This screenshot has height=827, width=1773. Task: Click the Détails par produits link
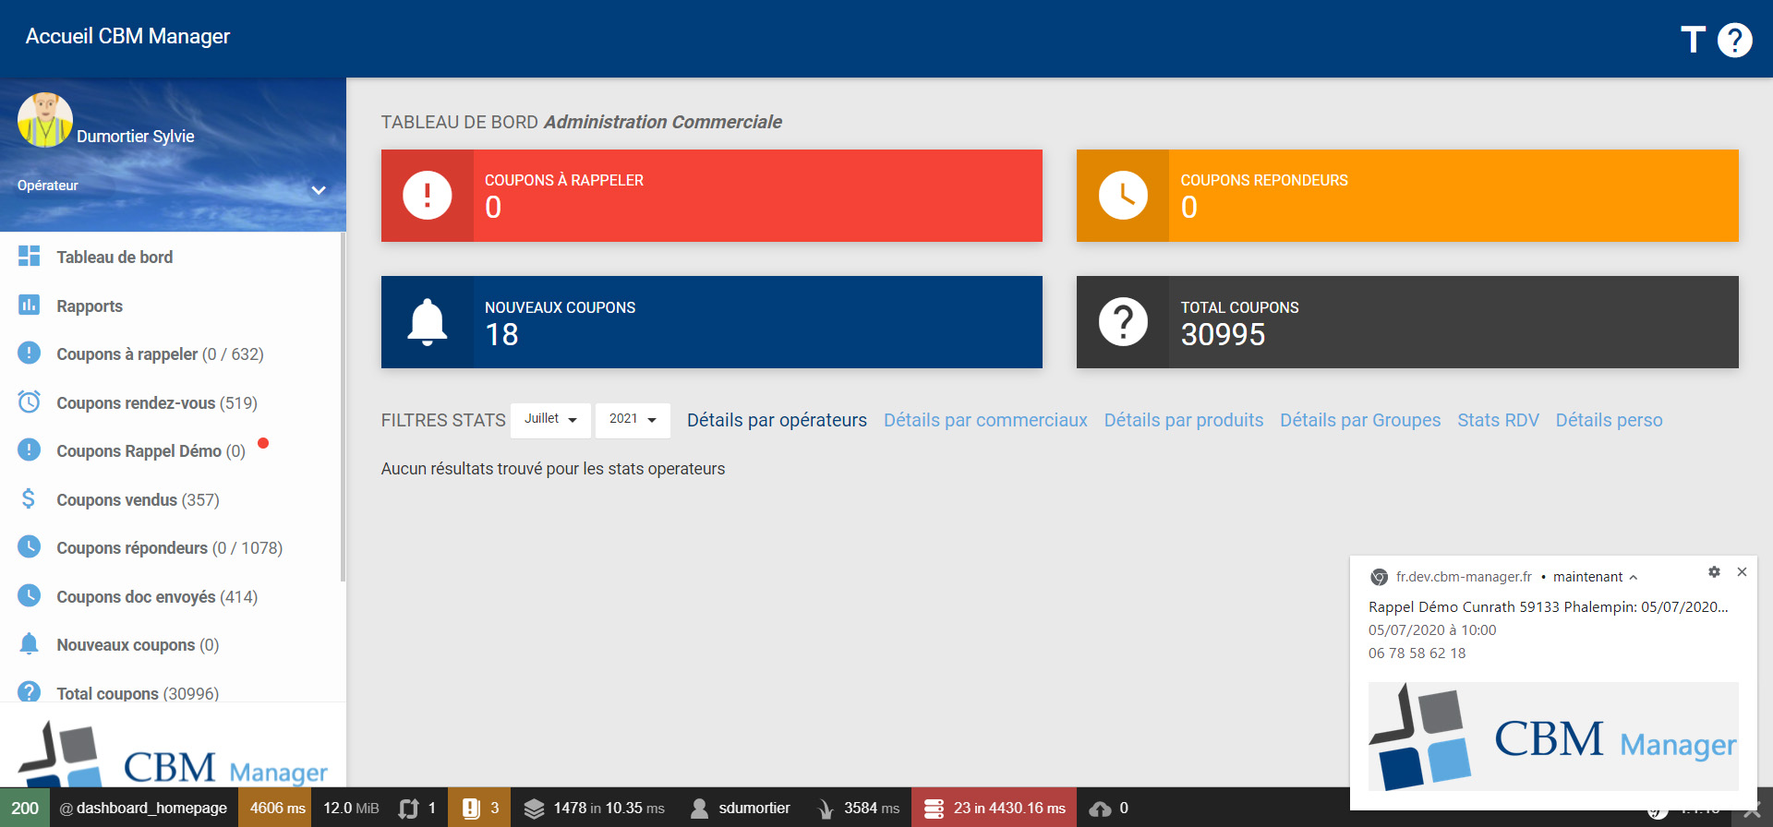coord(1183,421)
